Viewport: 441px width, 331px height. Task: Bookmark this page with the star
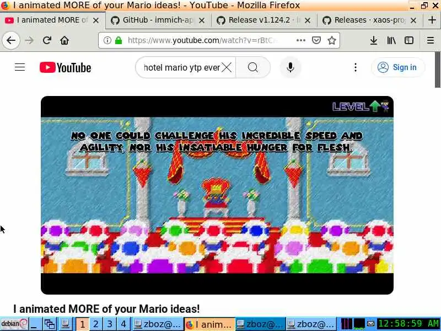[x=332, y=40]
